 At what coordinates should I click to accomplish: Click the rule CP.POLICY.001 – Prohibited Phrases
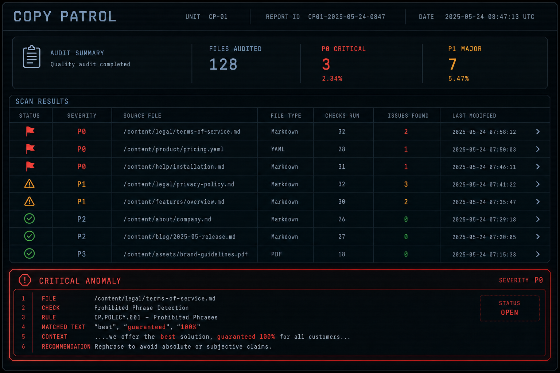[x=156, y=317]
